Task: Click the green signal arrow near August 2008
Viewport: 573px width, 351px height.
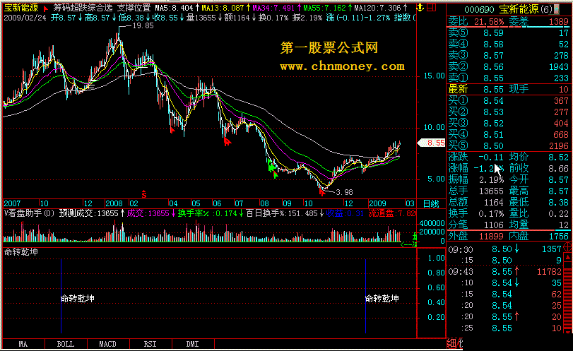Action: 271,167
